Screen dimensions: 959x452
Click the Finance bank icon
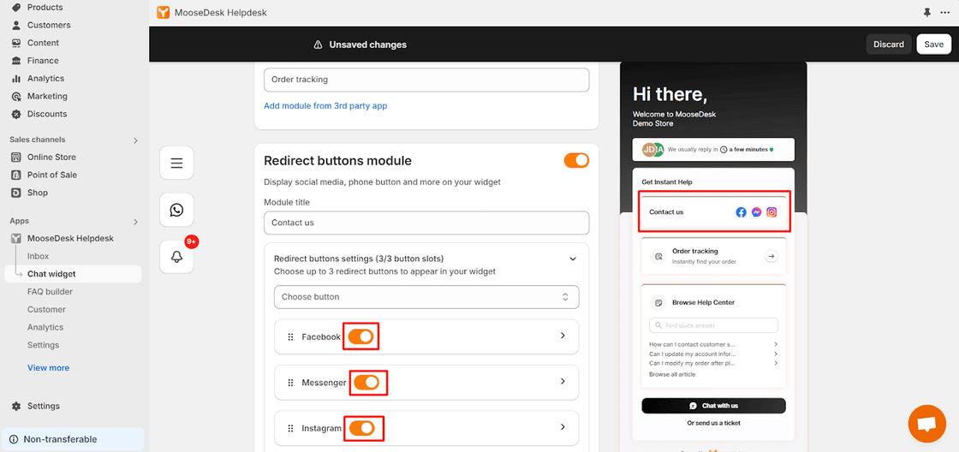pos(16,61)
